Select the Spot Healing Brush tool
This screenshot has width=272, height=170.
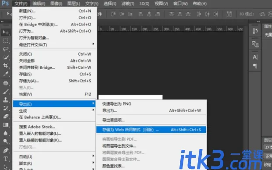[x=6, y=83]
